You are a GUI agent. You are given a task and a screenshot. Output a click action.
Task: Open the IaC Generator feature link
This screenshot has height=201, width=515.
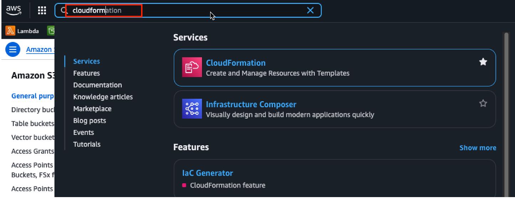click(207, 173)
